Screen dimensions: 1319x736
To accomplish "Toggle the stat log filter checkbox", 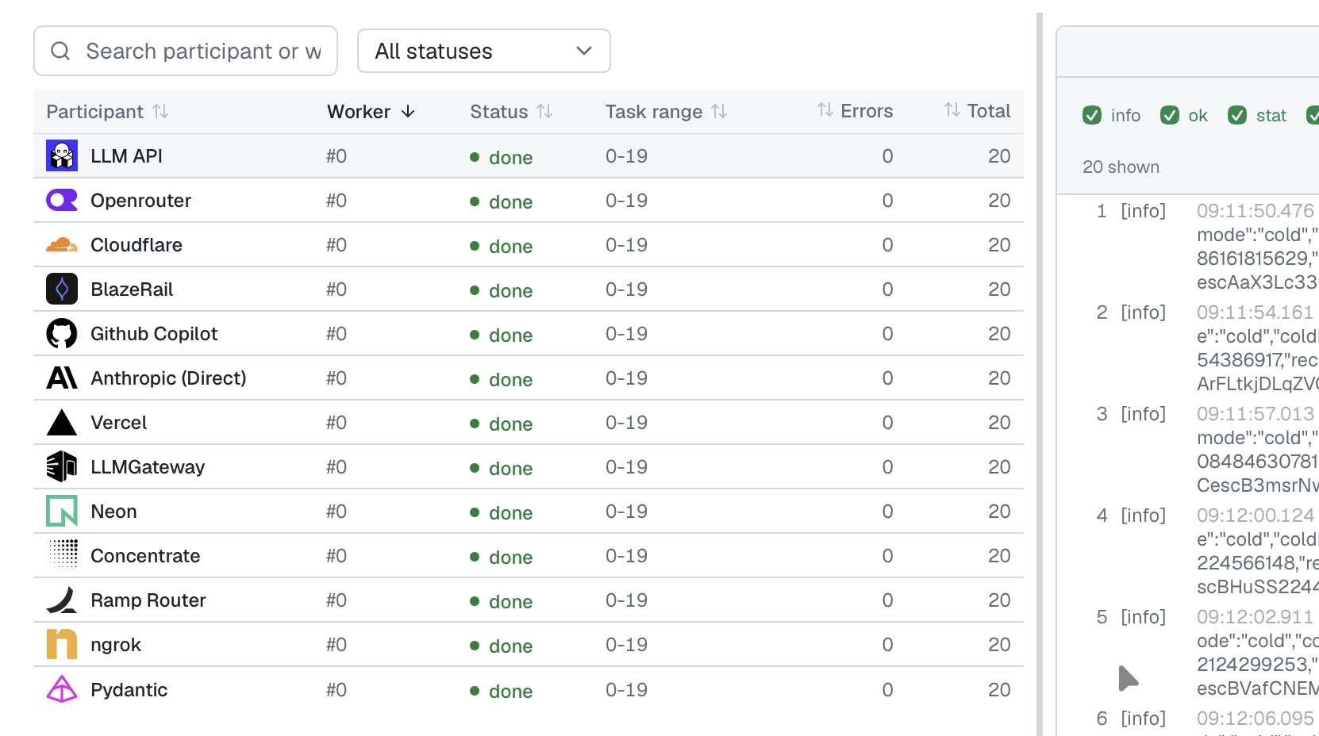I will [1237, 115].
